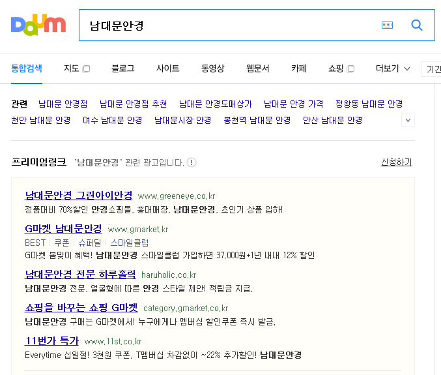
Task: Open the 남대문안경 전문 하루홀릭 ad link
Action: (80, 274)
